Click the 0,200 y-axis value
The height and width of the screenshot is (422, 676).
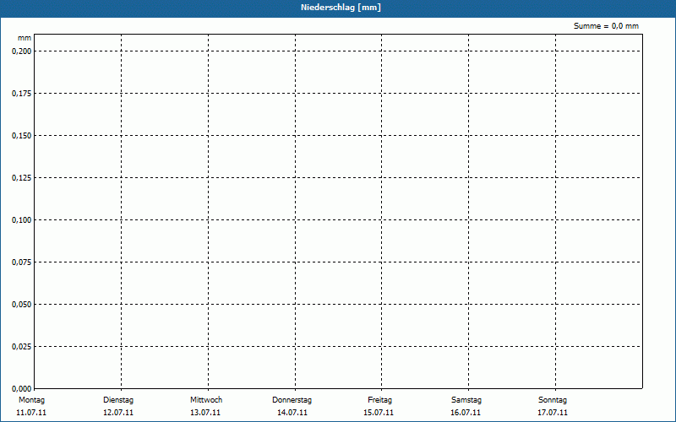[22, 51]
